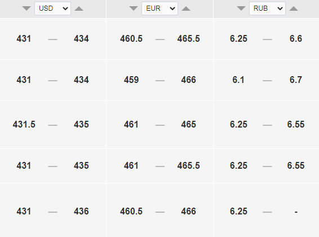
Task: Select the 459 EUR buy rate
Action: (131, 80)
